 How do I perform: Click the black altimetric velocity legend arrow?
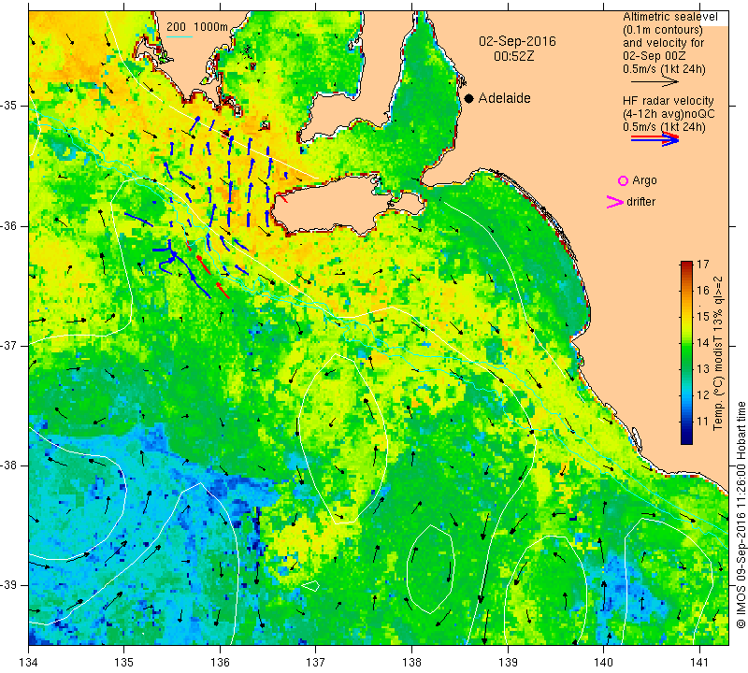coord(654,82)
